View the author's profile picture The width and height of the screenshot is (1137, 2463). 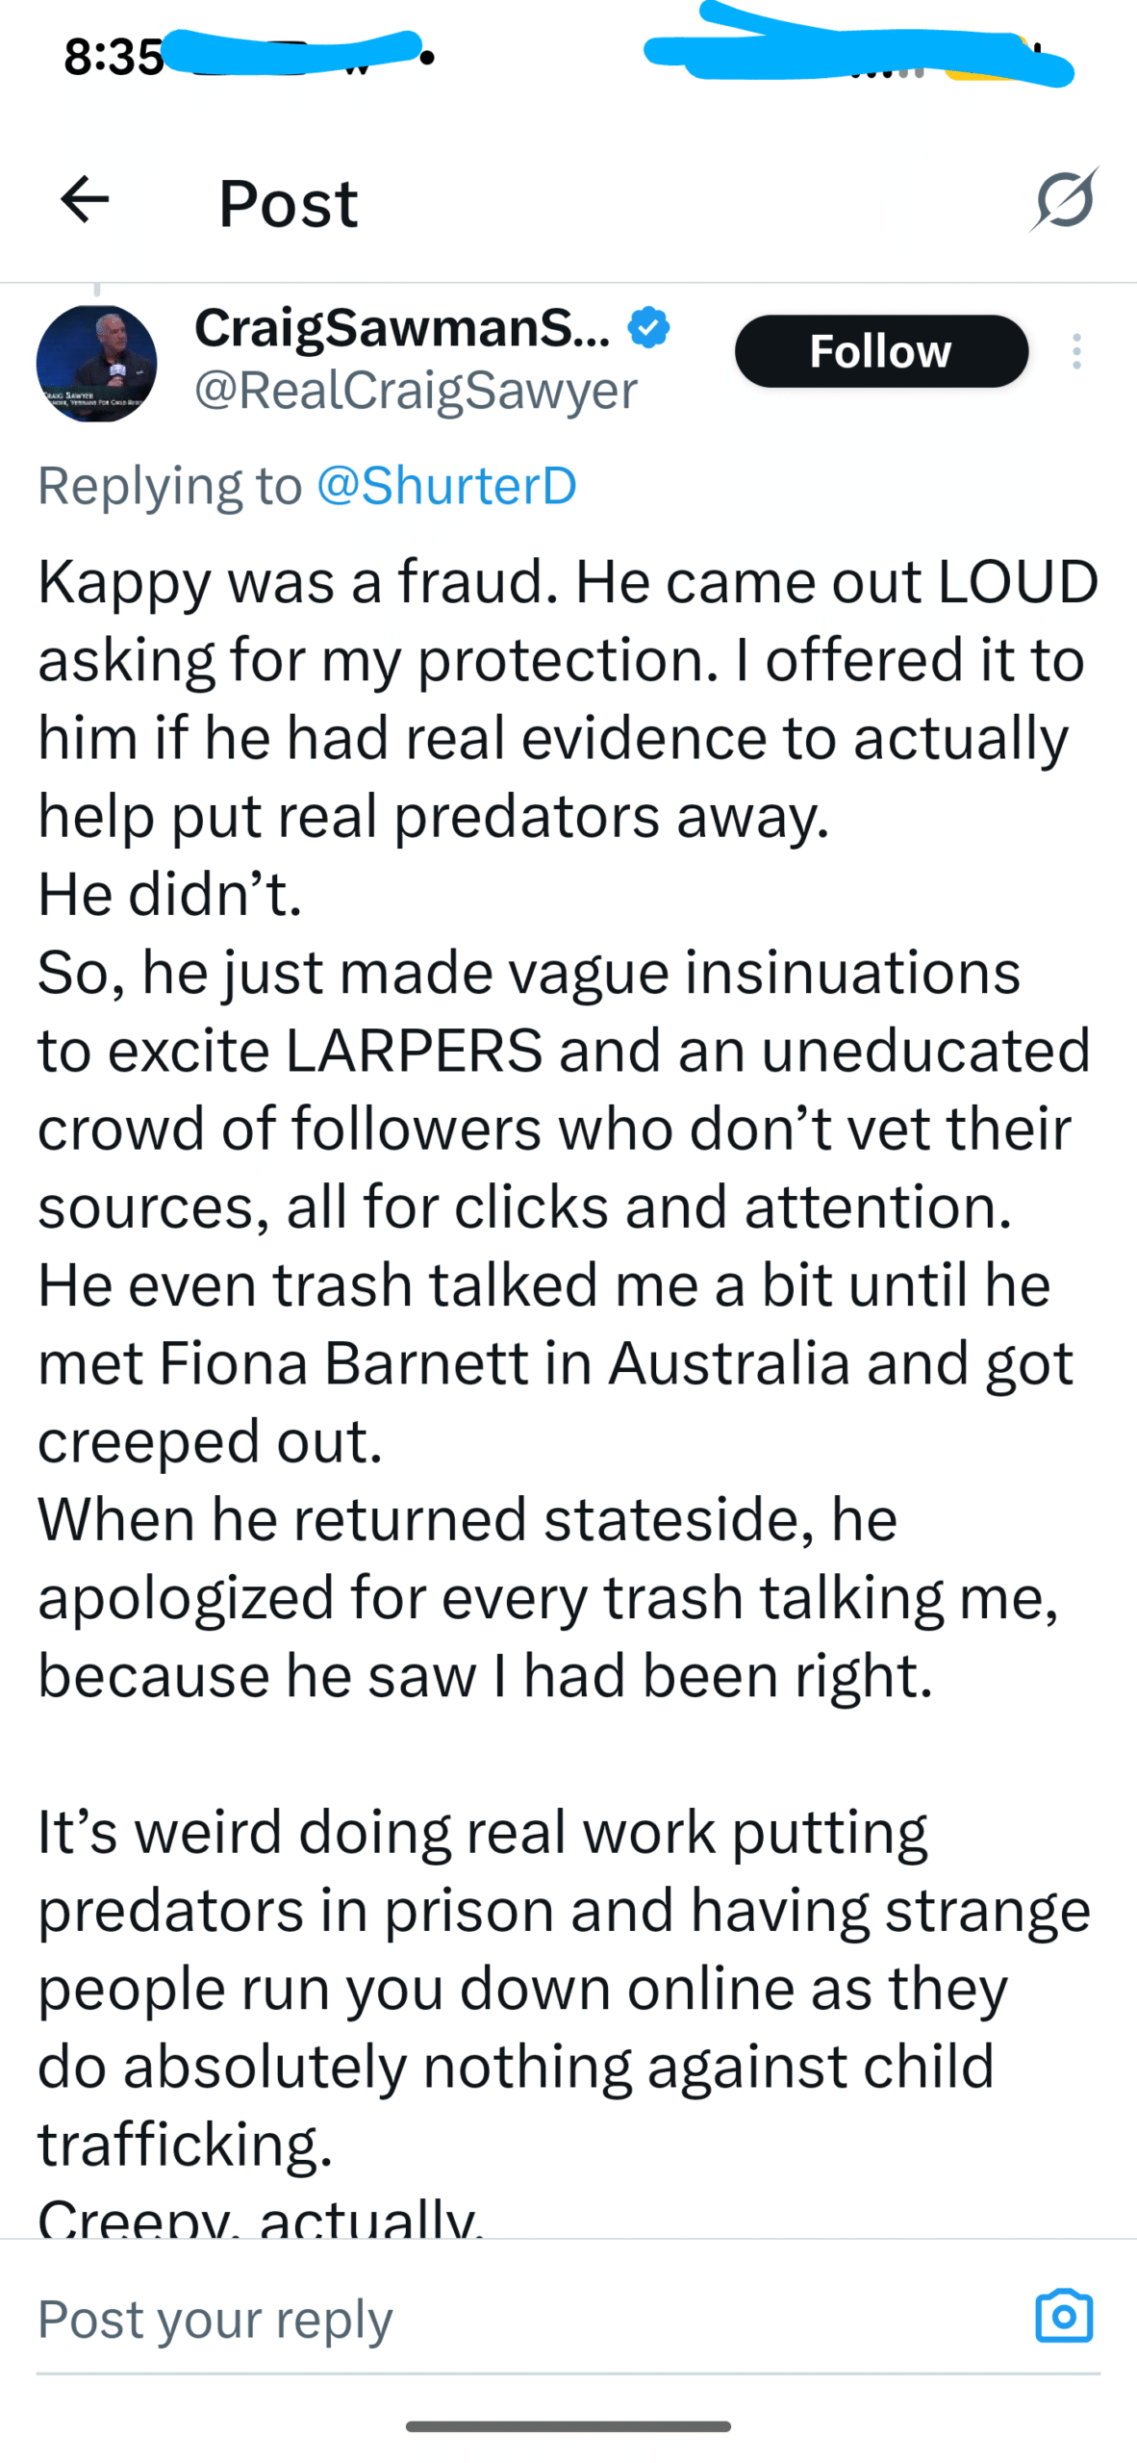click(96, 364)
